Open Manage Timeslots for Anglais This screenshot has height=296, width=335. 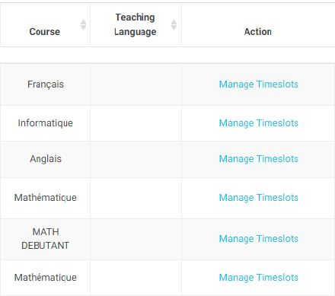tap(258, 159)
